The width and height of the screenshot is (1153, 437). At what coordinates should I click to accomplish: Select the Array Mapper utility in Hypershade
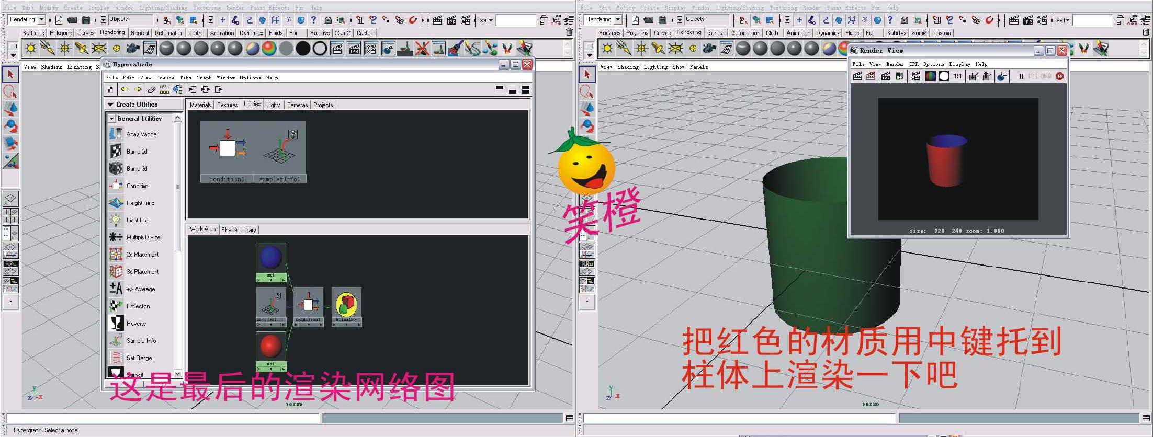[x=133, y=134]
